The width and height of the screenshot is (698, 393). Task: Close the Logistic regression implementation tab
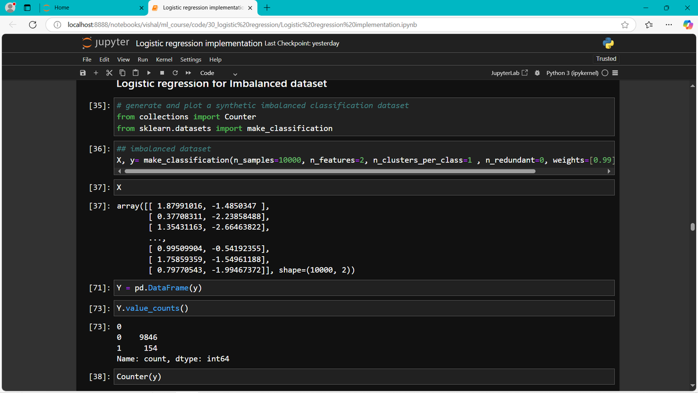tap(250, 8)
